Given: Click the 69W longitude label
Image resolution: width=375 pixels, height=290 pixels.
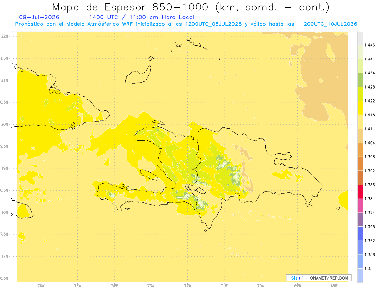Looking at the screenshot, I should click(297, 286).
